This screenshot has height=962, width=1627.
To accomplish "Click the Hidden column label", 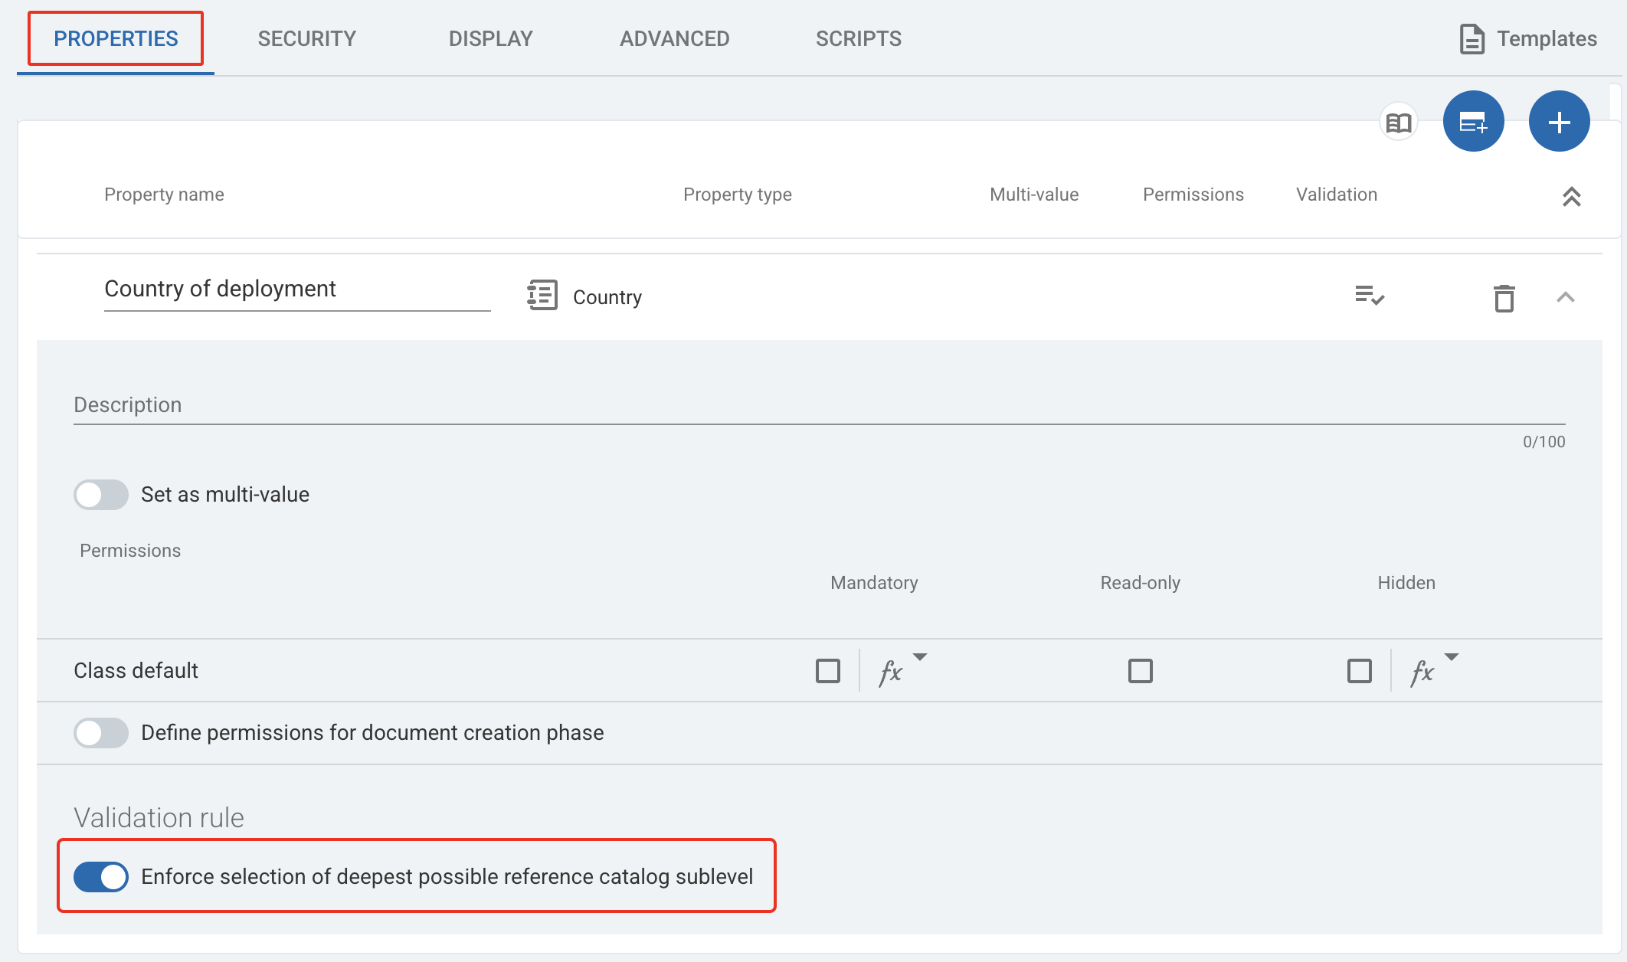I will coord(1406,583).
